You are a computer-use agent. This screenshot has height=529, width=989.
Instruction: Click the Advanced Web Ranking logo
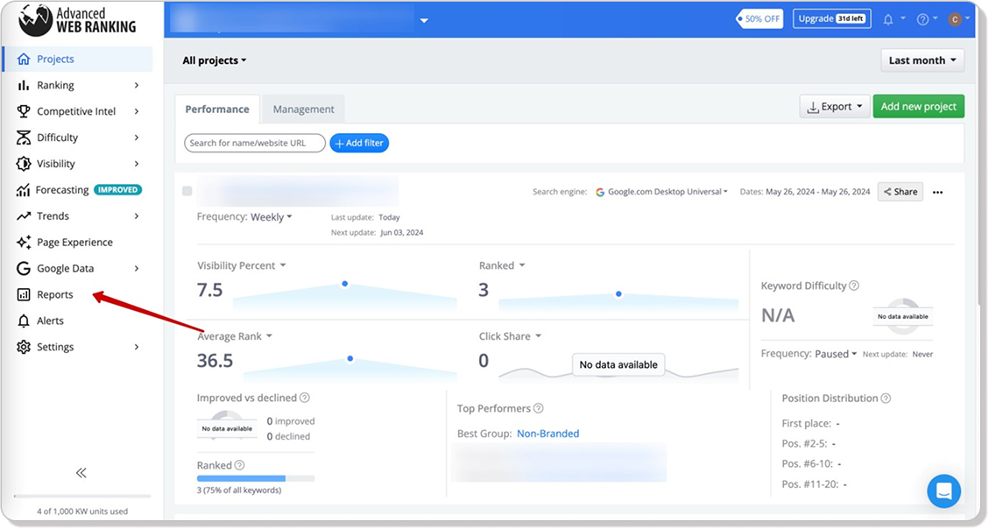pos(77,20)
